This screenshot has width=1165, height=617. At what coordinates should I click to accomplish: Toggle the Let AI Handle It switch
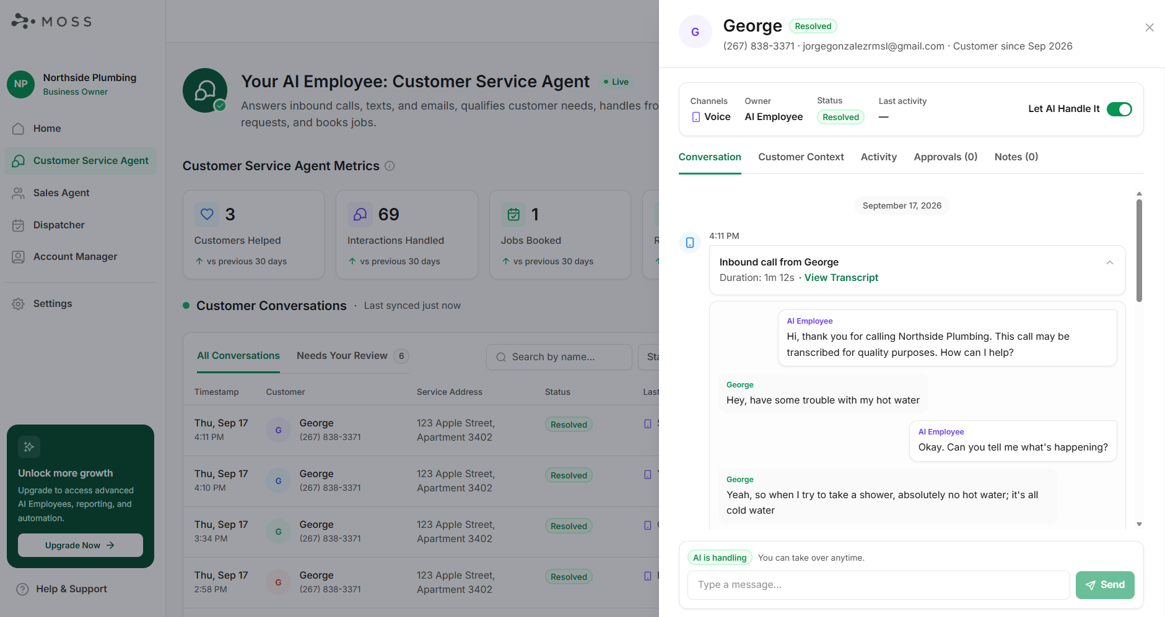(1119, 109)
